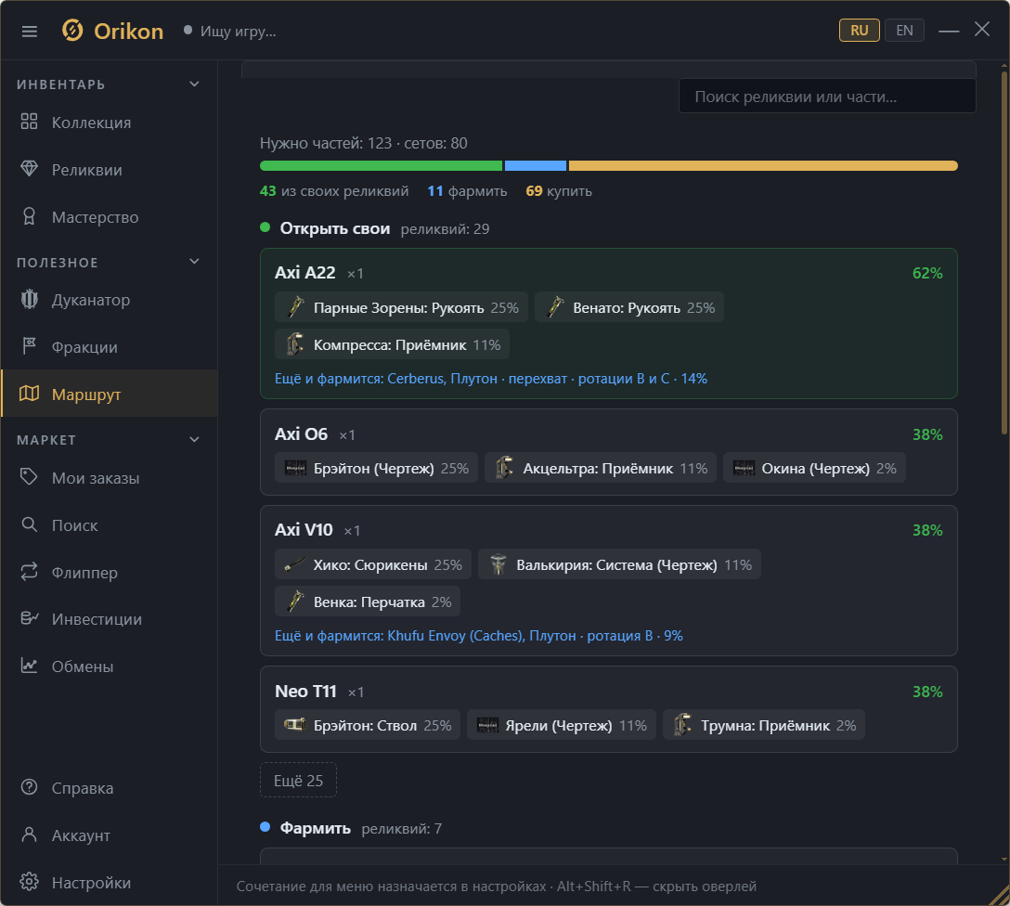This screenshot has width=1010, height=906.
Task: Click the Венато: Рукоять part chip
Action: 629,308
